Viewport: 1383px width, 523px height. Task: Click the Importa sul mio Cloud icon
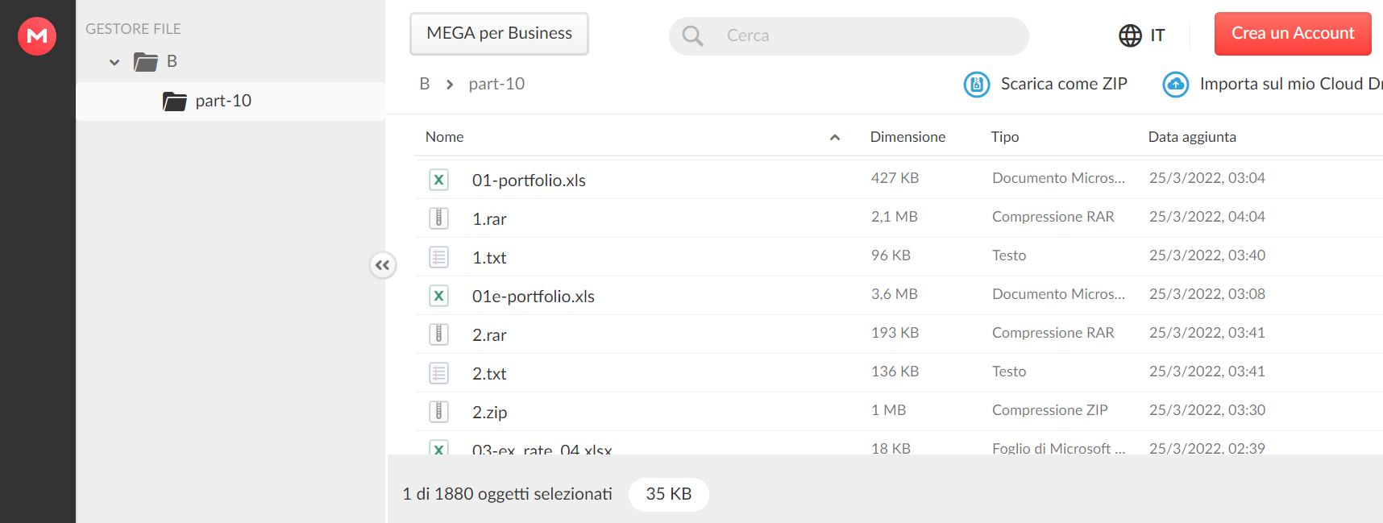[1176, 84]
